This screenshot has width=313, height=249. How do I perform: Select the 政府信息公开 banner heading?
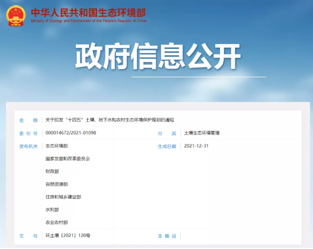(x=159, y=57)
